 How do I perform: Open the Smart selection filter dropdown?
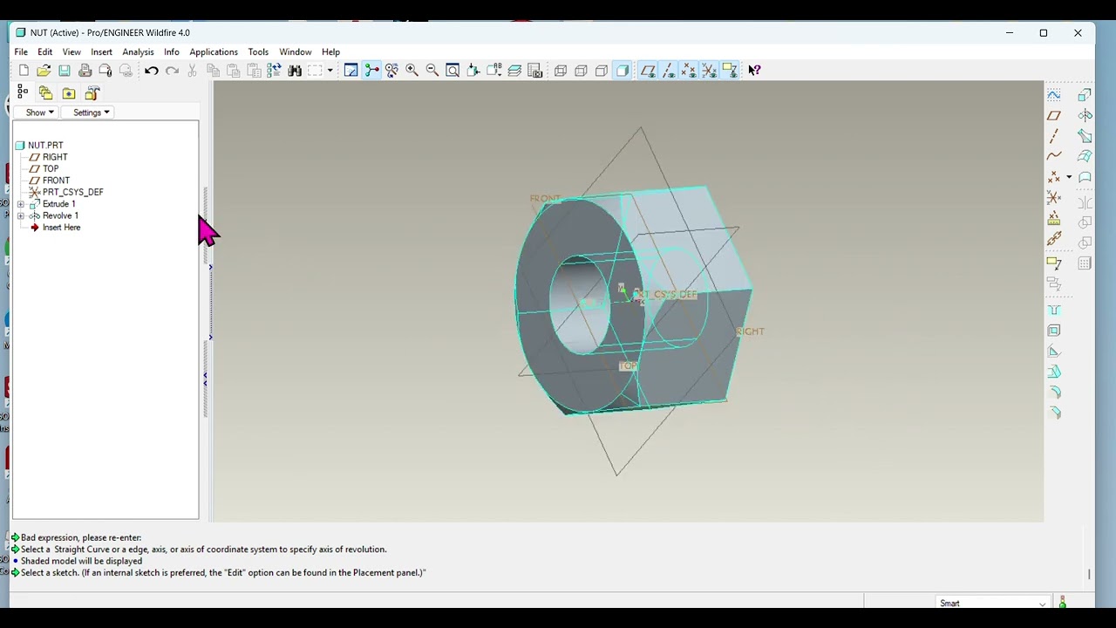(x=993, y=604)
